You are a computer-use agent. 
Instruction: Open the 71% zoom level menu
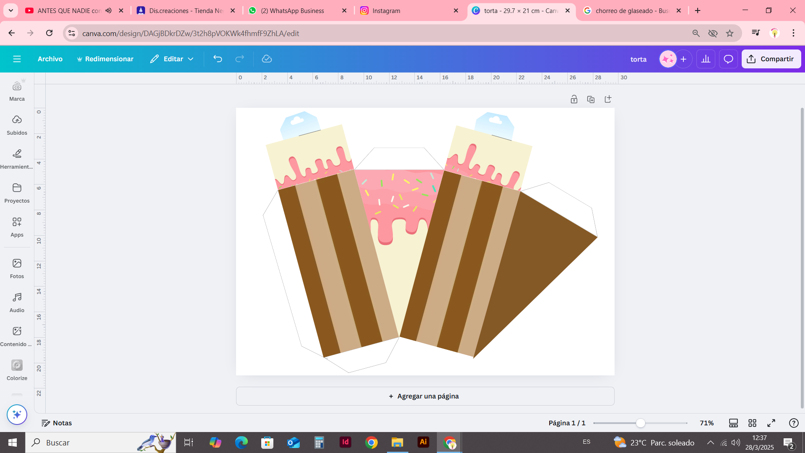tap(706, 423)
